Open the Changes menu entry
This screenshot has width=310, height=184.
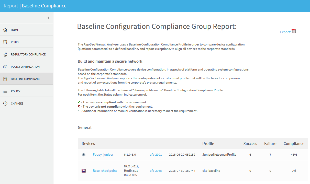pyautogui.click(x=17, y=103)
